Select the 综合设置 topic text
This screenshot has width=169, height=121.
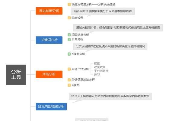point(77,18)
